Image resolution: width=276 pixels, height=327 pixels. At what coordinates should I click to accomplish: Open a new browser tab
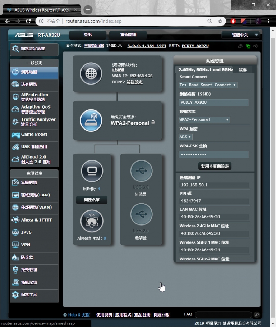(88, 10)
